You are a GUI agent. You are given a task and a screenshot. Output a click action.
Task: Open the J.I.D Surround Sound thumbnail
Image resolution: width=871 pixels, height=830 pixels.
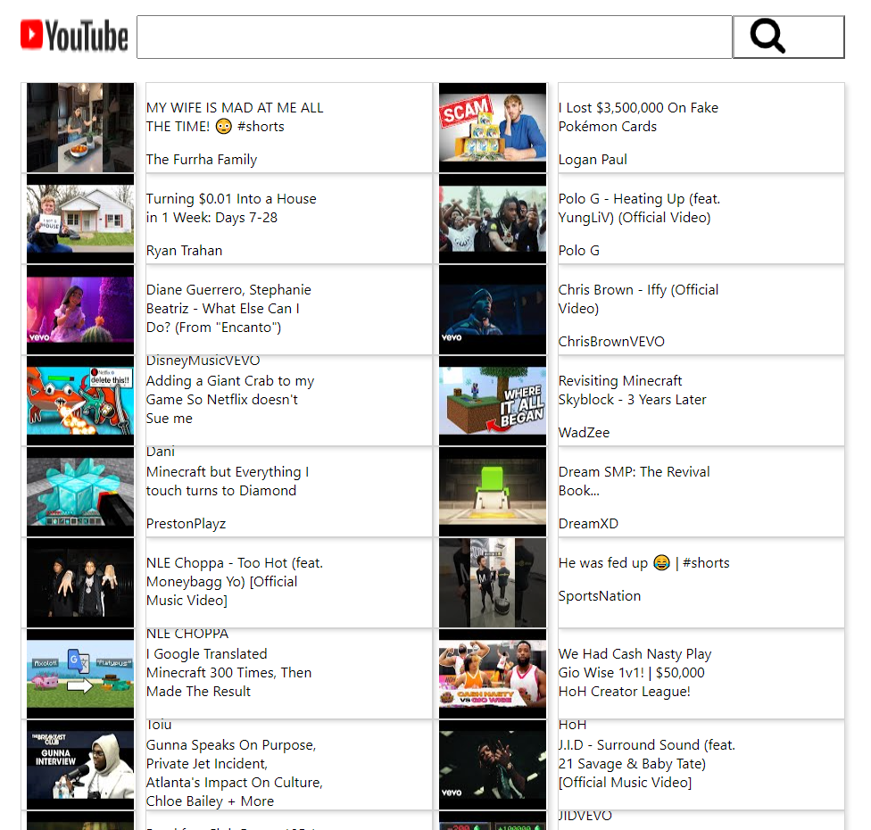tap(493, 766)
